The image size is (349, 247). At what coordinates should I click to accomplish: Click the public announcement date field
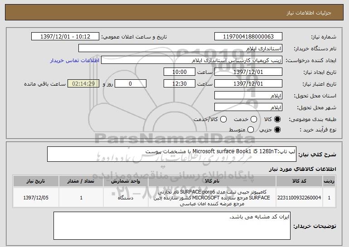tap(65, 37)
